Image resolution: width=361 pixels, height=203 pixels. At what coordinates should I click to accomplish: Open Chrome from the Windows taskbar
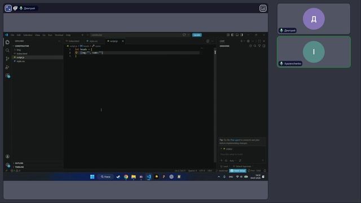click(x=126, y=176)
